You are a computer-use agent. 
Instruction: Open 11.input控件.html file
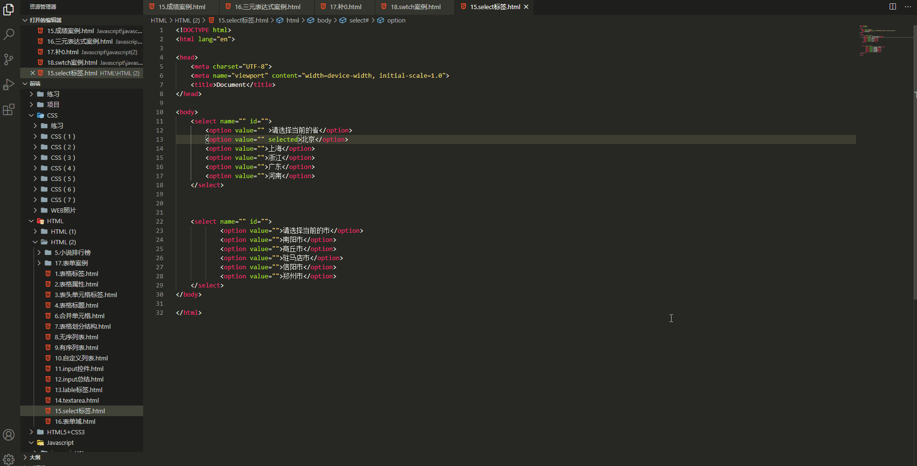click(82, 369)
